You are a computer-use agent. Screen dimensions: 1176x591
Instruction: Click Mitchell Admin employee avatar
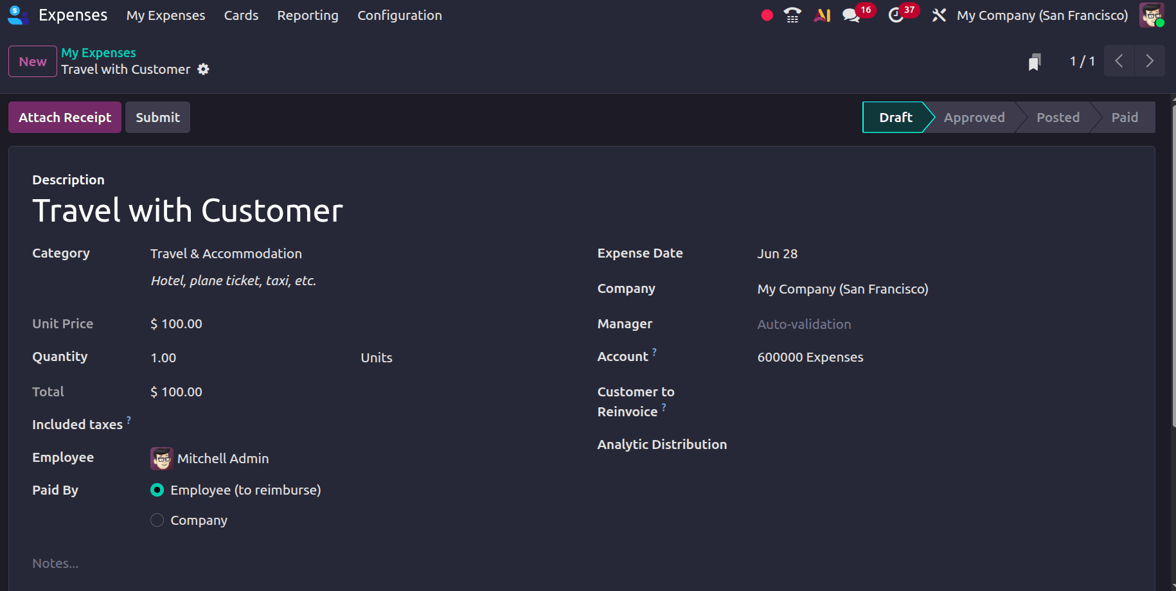161,459
